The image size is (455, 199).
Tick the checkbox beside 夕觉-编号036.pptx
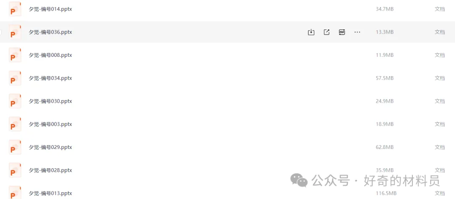pyautogui.click(x=1, y=32)
